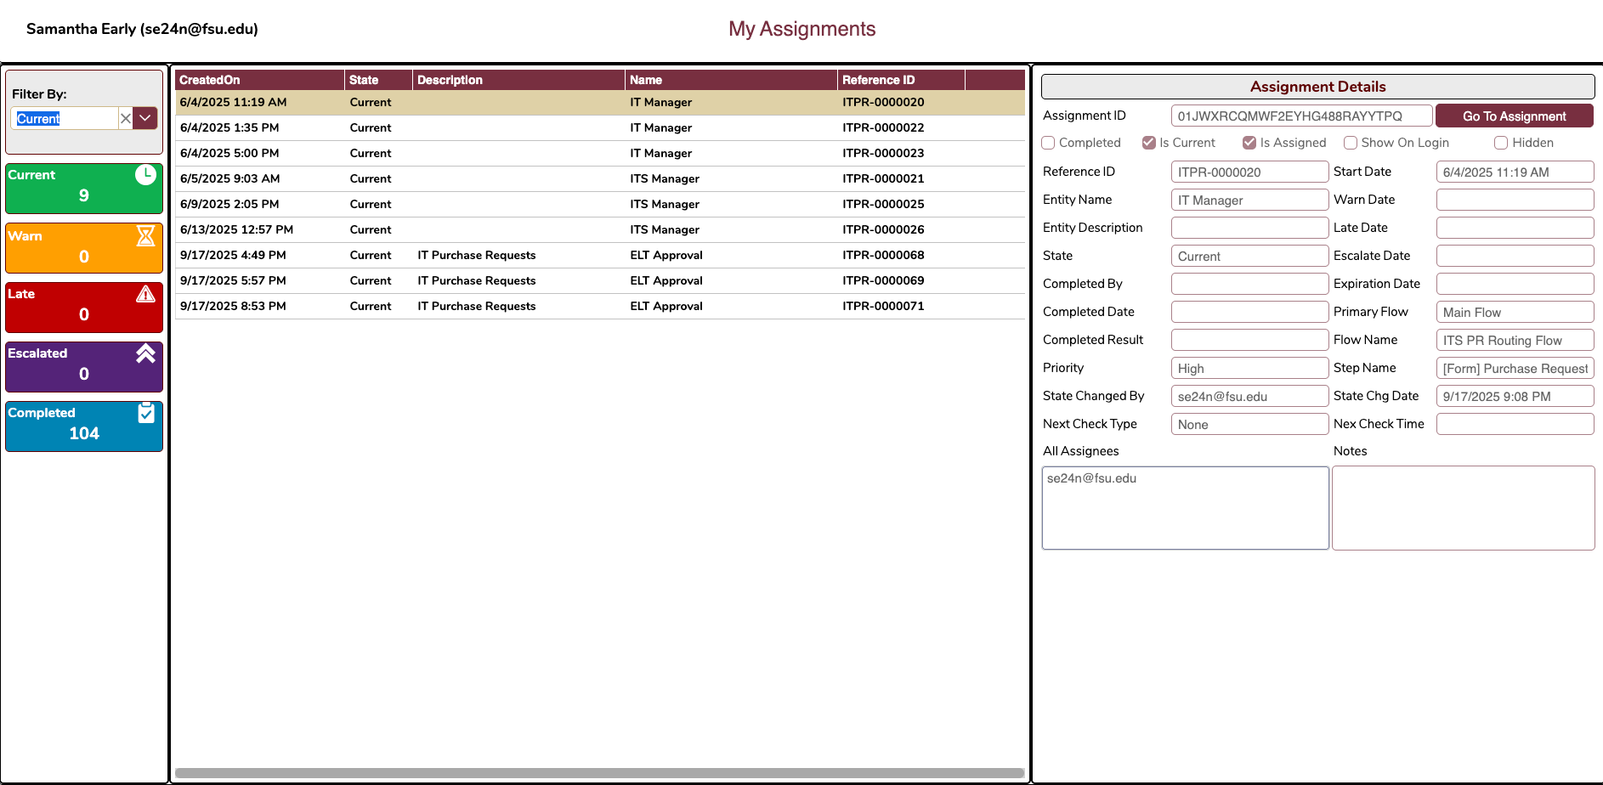Click the clock icon on Current tile

pos(145,175)
